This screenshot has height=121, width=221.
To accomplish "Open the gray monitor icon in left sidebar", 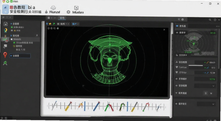I will tap(5, 46).
